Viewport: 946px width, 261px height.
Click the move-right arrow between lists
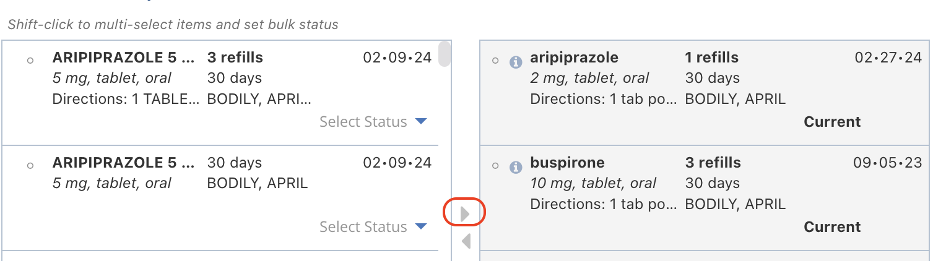coord(466,214)
